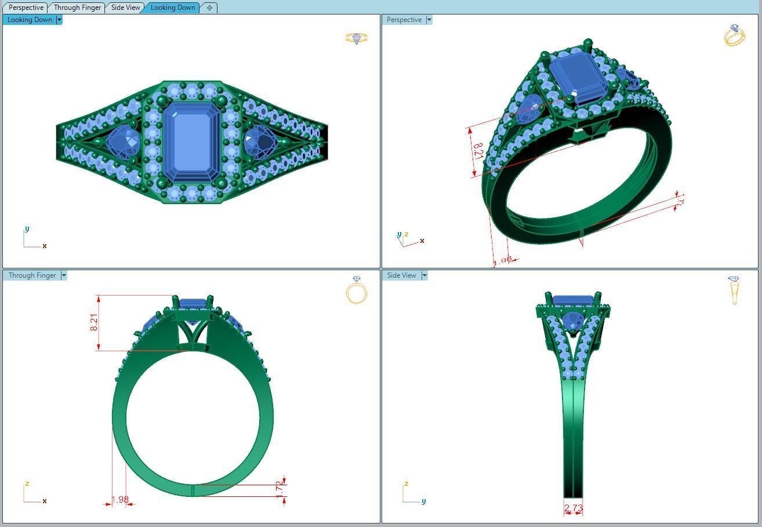Select the Side View tab
The image size is (762, 527).
pyautogui.click(x=126, y=8)
